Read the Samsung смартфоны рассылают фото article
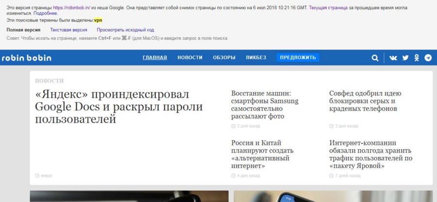The width and height of the screenshot is (437, 202). (x=265, y=105)
